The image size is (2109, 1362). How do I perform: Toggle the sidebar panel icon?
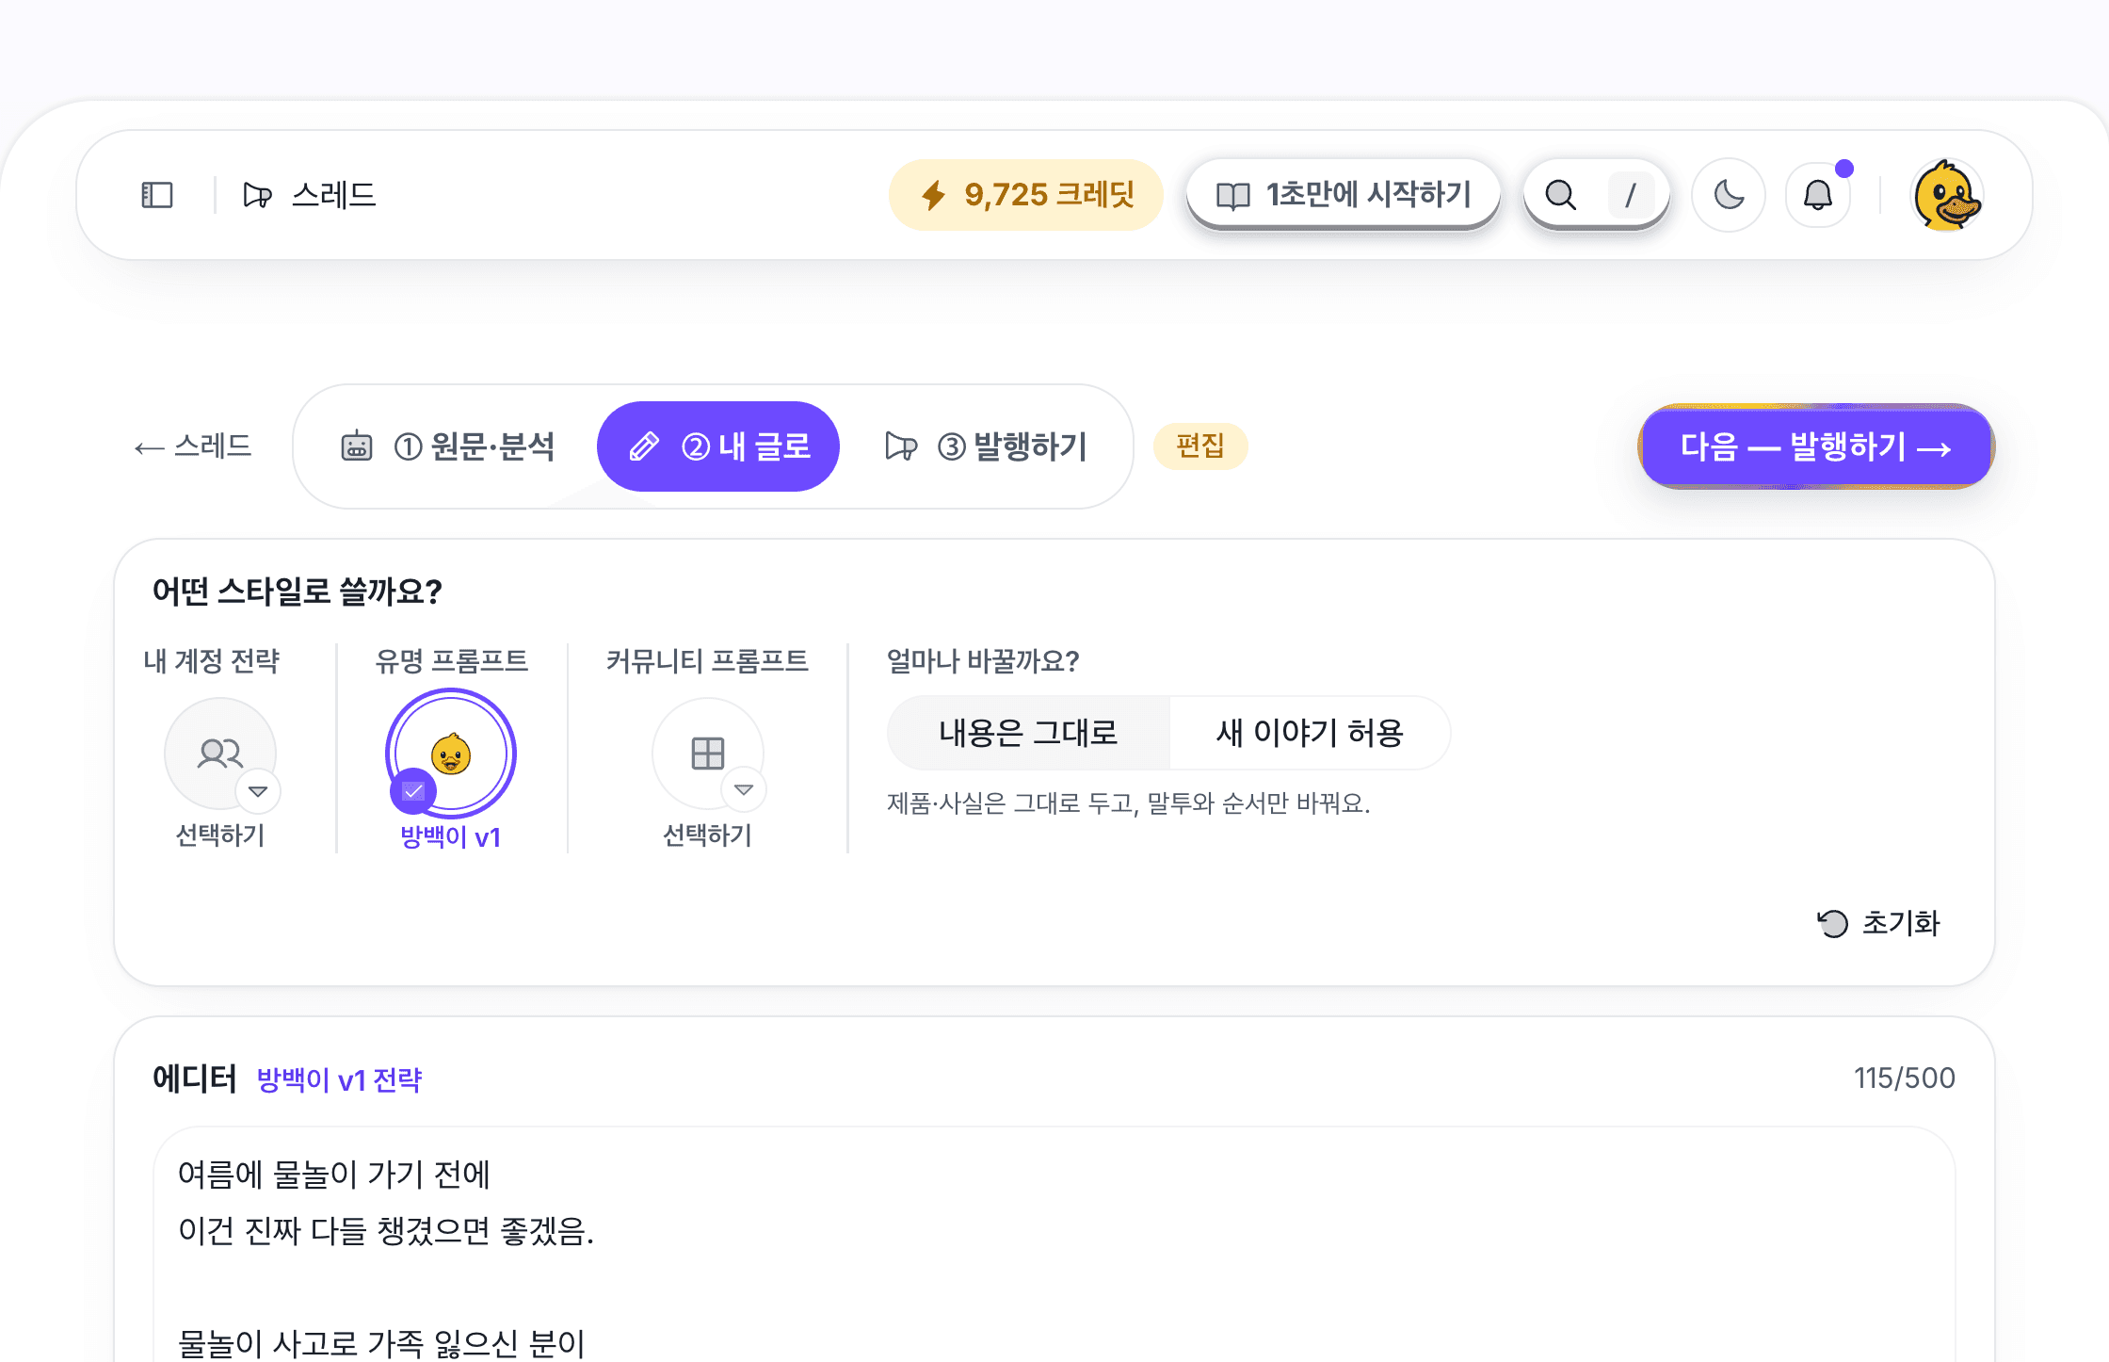[157, 195]
